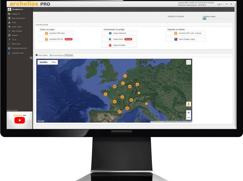This screenshot has height=181, width=243.
Task: Click the Google logo on the map
Action: 41,121
